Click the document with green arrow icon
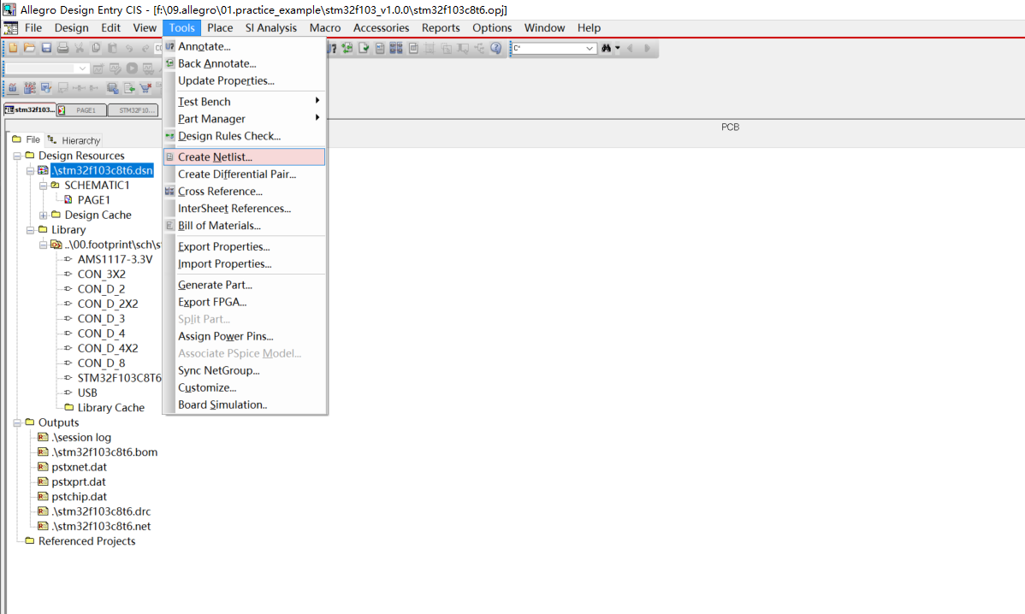Viewport: 1025px width, 614px height. (x=129, y=87)
